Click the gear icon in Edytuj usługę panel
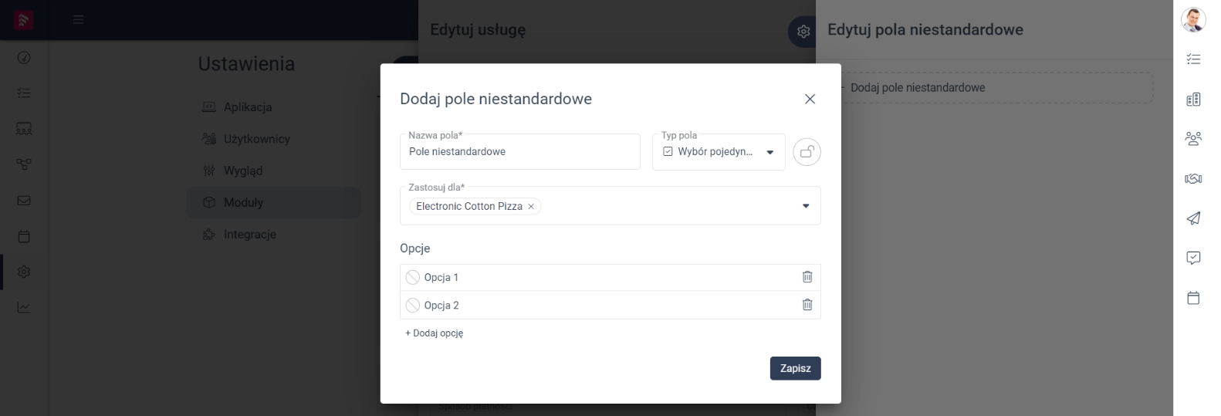Screen dimensions: 1221x416 [x=803, y=32]
